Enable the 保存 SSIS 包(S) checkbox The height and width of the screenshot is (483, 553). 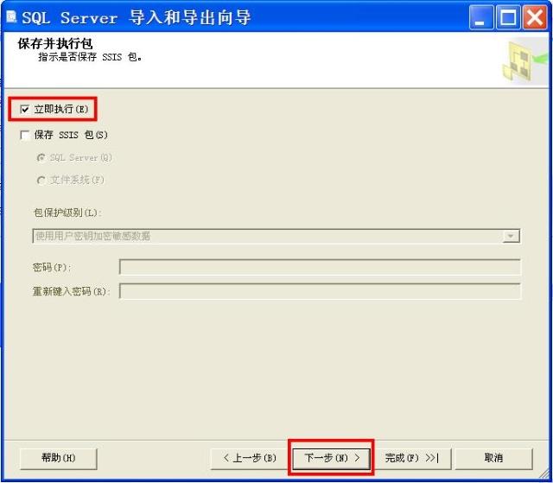(x=25, y=135)
